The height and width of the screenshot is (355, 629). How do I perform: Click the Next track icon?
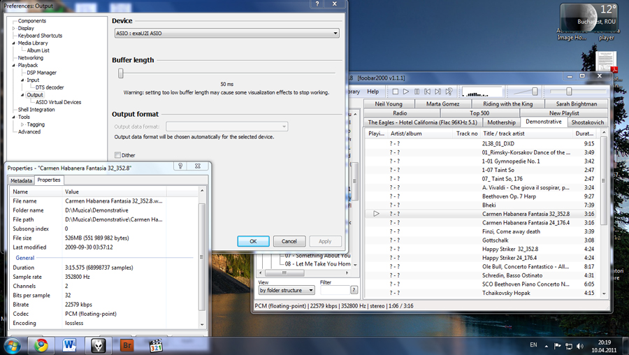click(x=438, y=92)
